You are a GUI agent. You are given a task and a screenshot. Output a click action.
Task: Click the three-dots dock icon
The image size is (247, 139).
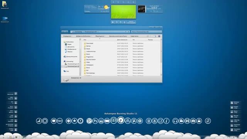pos(39,121)
